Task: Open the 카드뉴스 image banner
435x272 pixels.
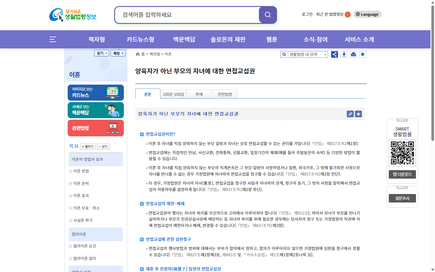Action: (x=96, y=92)
